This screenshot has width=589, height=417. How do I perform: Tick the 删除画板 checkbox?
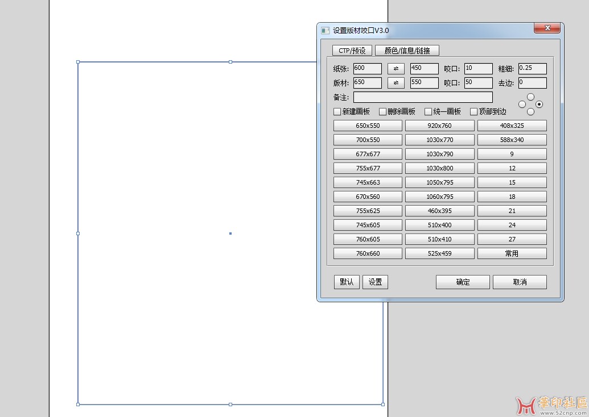click(x=383, y=112)
